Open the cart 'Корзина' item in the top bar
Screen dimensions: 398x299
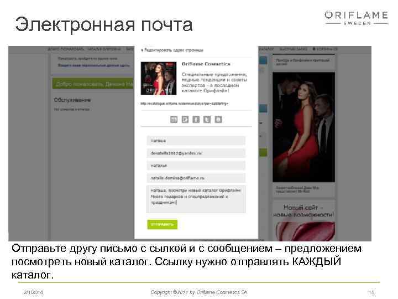tap(325, 49)
